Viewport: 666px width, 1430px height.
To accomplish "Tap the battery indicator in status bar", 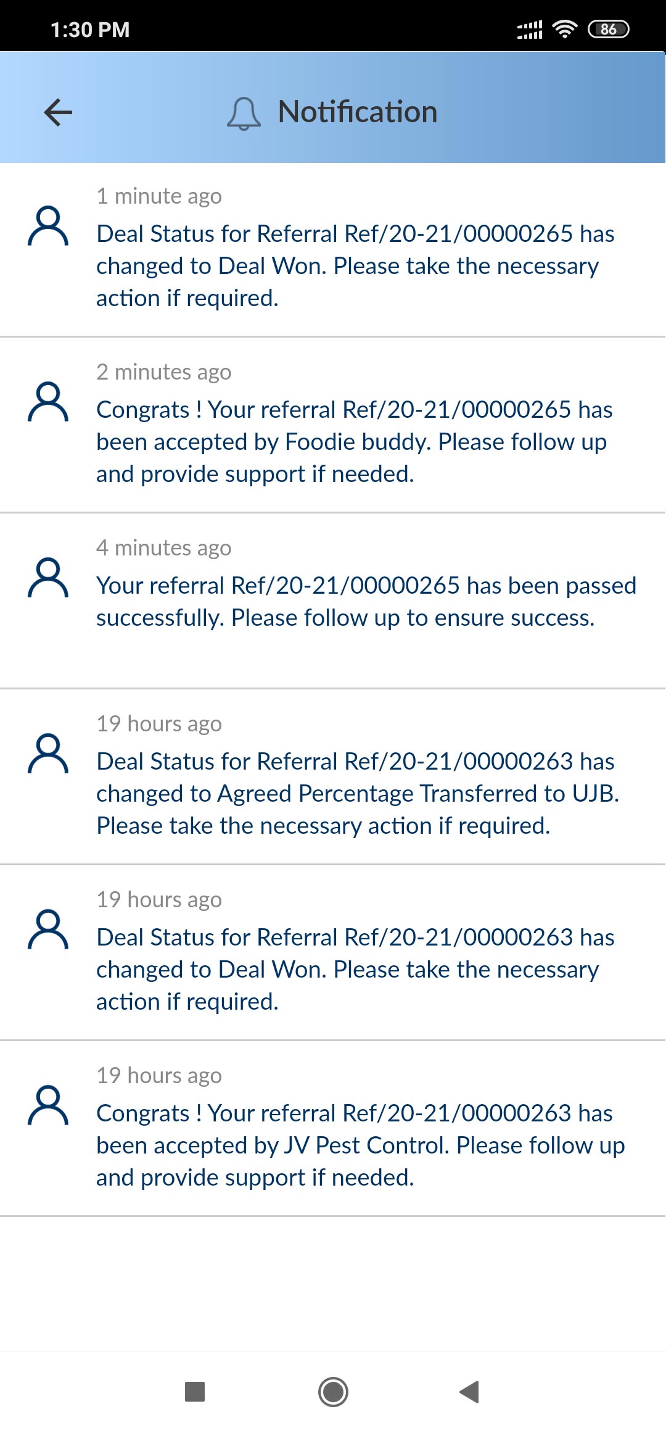I will (x=608, y=29).
